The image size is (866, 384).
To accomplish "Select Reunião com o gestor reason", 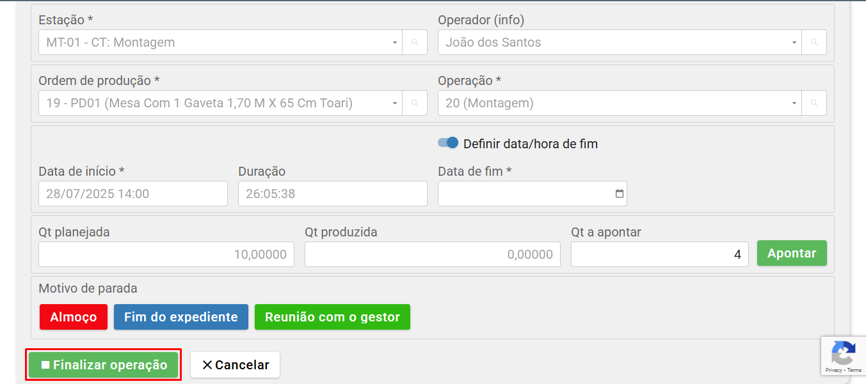I will tap(332, 317).
